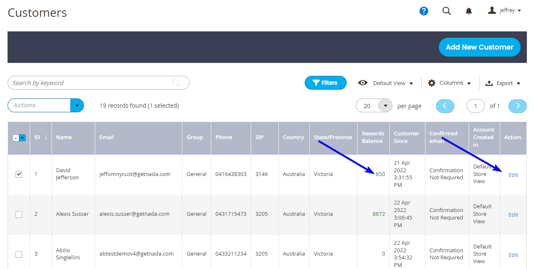This screenshot has width=534, height=269.
Task: Toggle the select-all header checkbox
Action: [16, 137]
